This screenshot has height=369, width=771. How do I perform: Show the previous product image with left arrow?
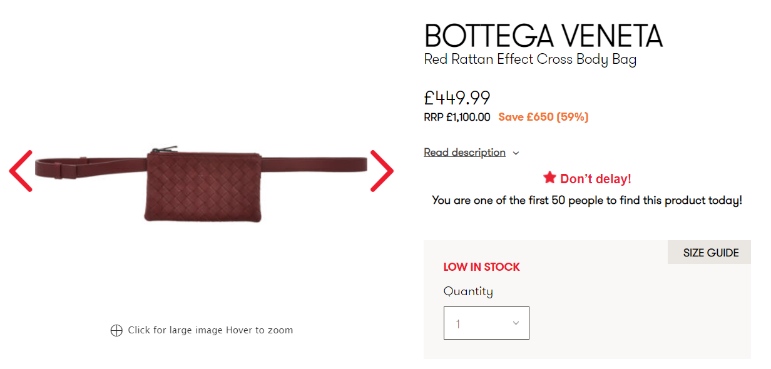coord(21,171)
